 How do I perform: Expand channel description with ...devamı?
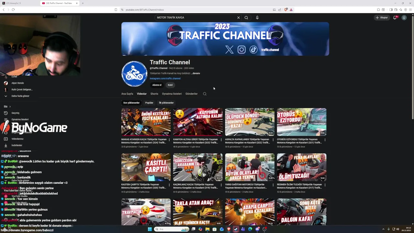coord(195,73)
